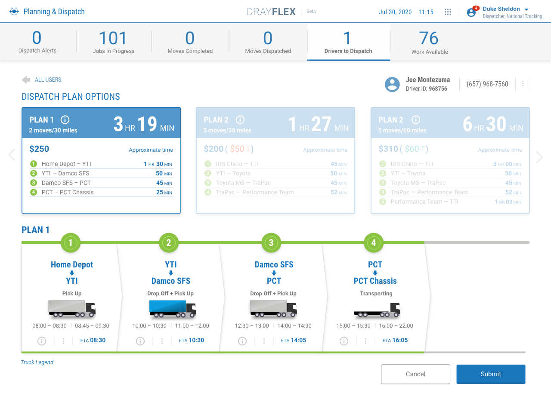Screen dimensions: 551x402
Task: Show previous dispatch plans with left arrow
Action: pyautogui.click(x=12, y=155)
